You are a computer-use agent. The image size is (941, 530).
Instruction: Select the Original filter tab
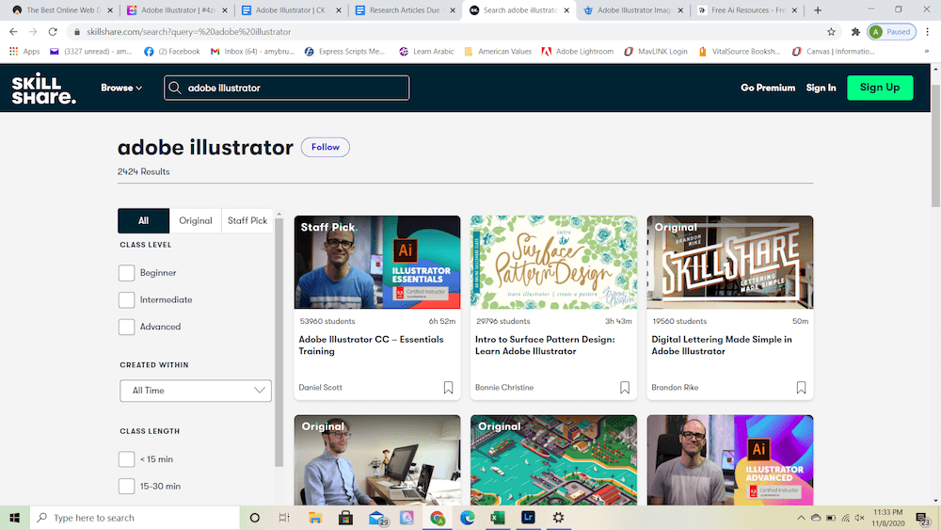(196, 221)
